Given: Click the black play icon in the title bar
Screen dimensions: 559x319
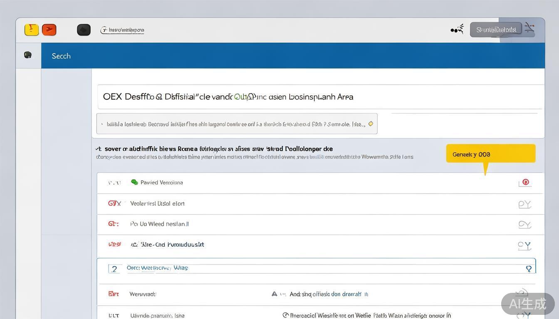Looking at the screenshot, I should coord(84,30).
